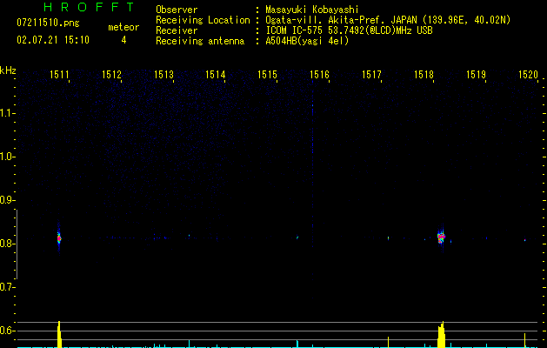547x348 pixels.
Task: Click the Receiving antenna label
Action: [x=200, y=41]
